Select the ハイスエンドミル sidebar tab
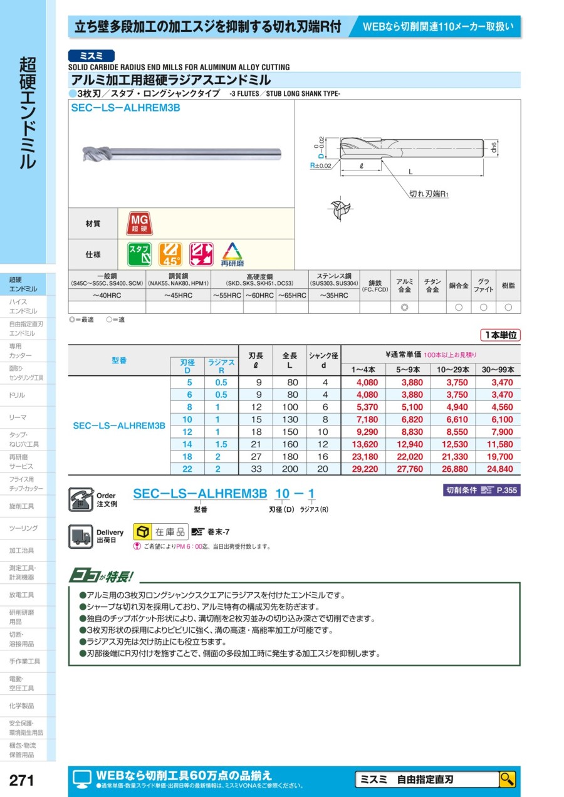Screen dimensions: 564x797 (x=28, y=306)
